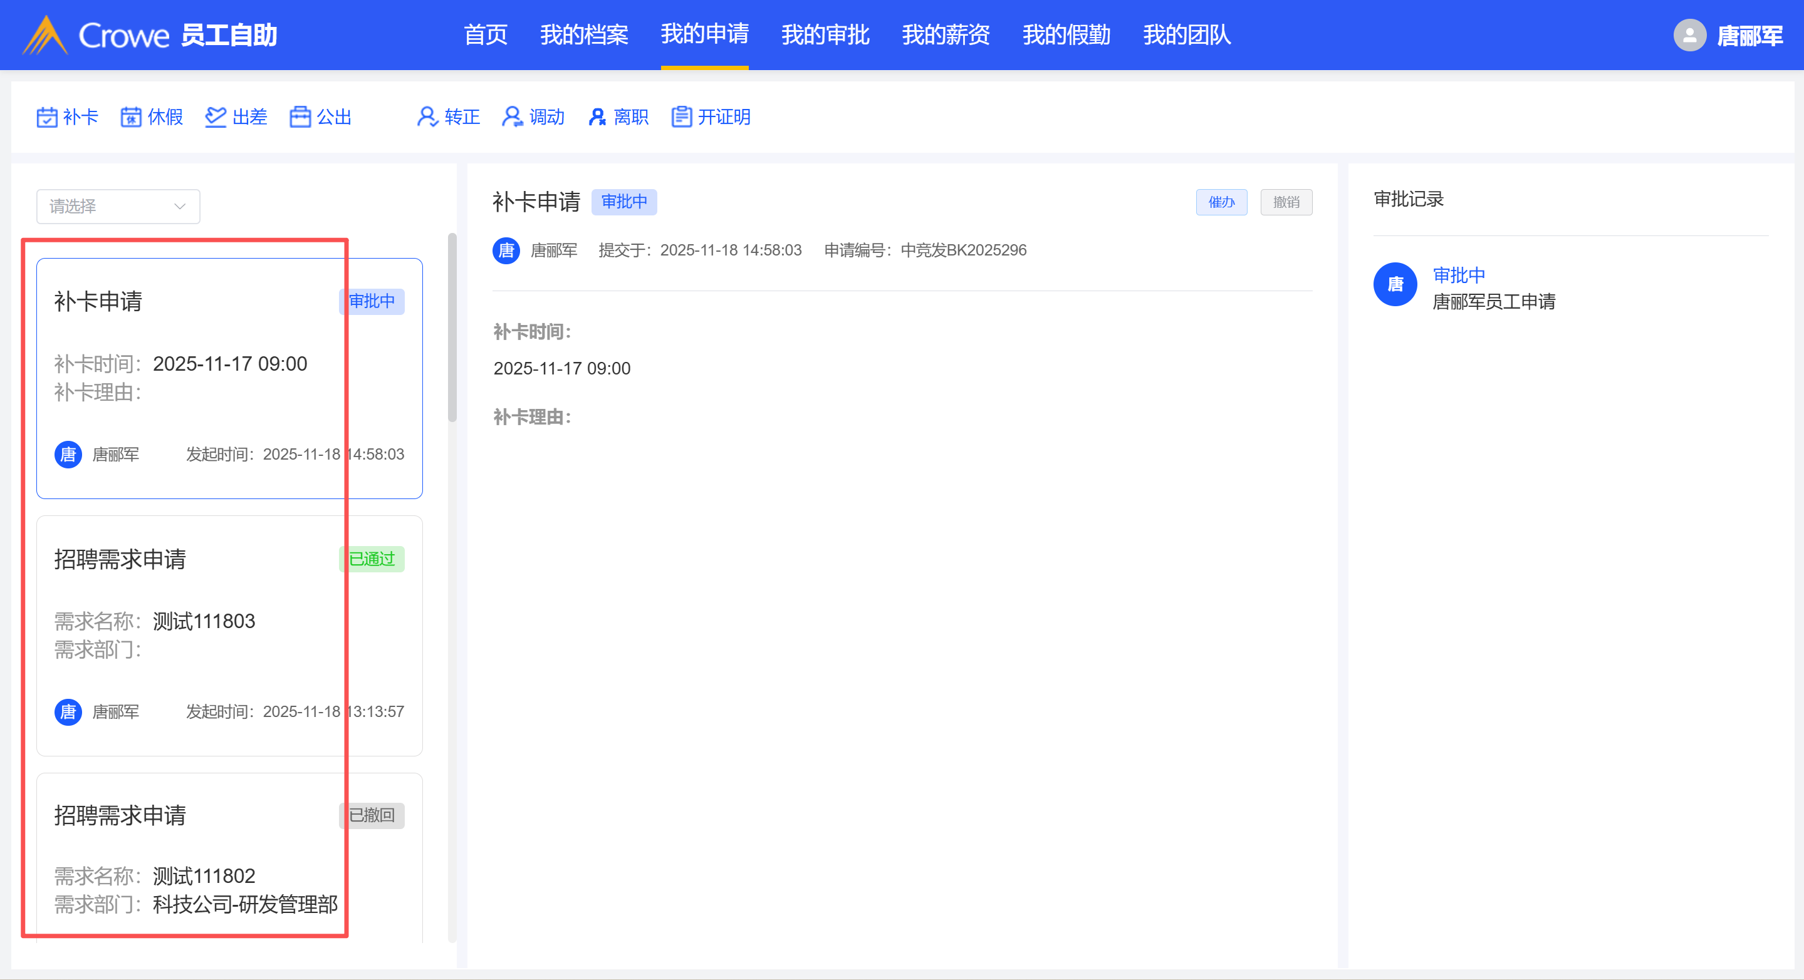Click the 调动 transfer person icon
1804x980 pixels.
click(x=512, y=117)
